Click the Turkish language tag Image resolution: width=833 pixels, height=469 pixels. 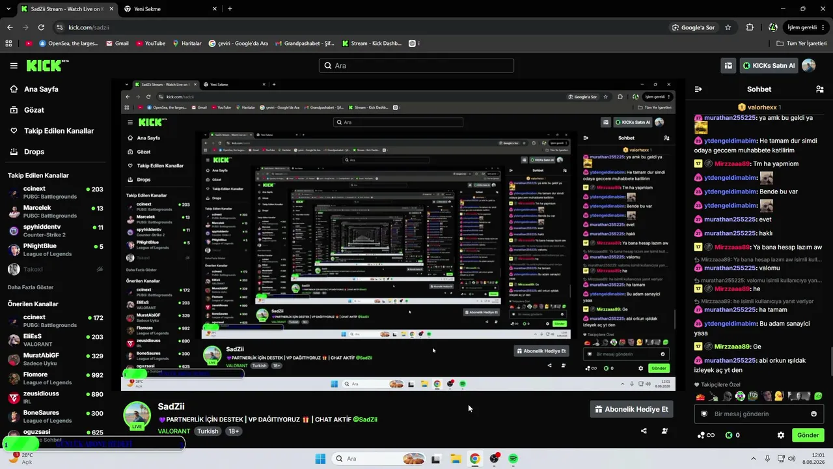pos(208,431)
